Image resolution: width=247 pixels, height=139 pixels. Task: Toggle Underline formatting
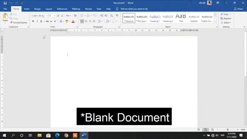(41, 21)
